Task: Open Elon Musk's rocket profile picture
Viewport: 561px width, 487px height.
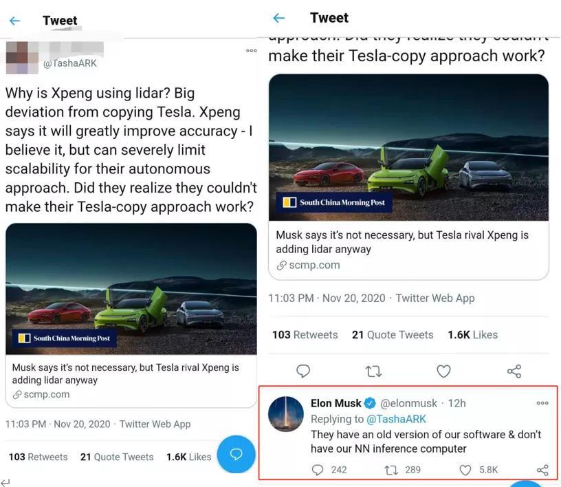Action: pyautogui.click(x=286, y=414)
